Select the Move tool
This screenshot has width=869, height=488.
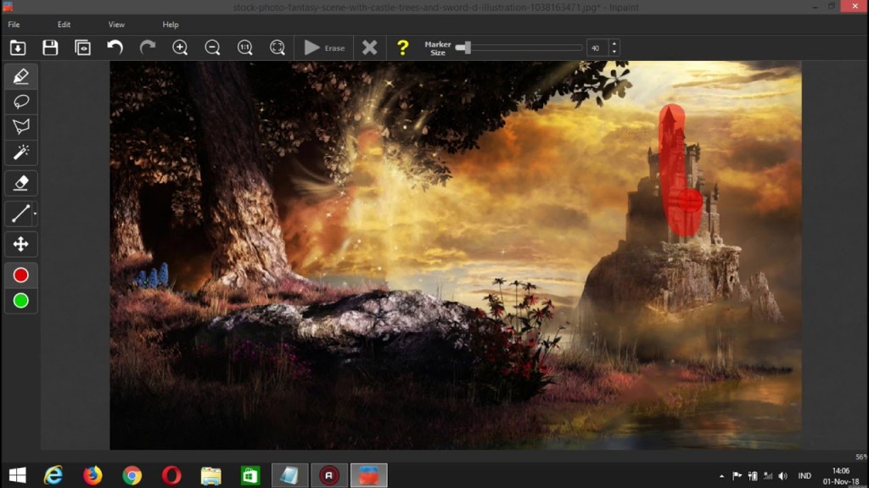pyautogui.click(x=21, y=245)
